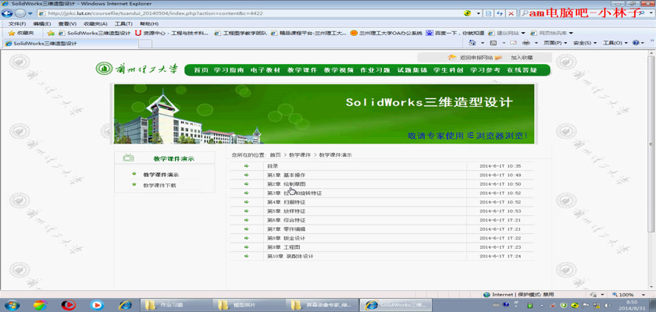Open the blue play-button taskbar icon

(97, 305)
